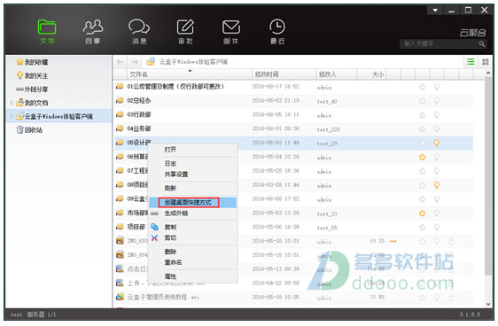Viewport: 498px width, 326px height.
Task: Turn off orange bulb on 08项目部 row
Action: pos(437,185)
